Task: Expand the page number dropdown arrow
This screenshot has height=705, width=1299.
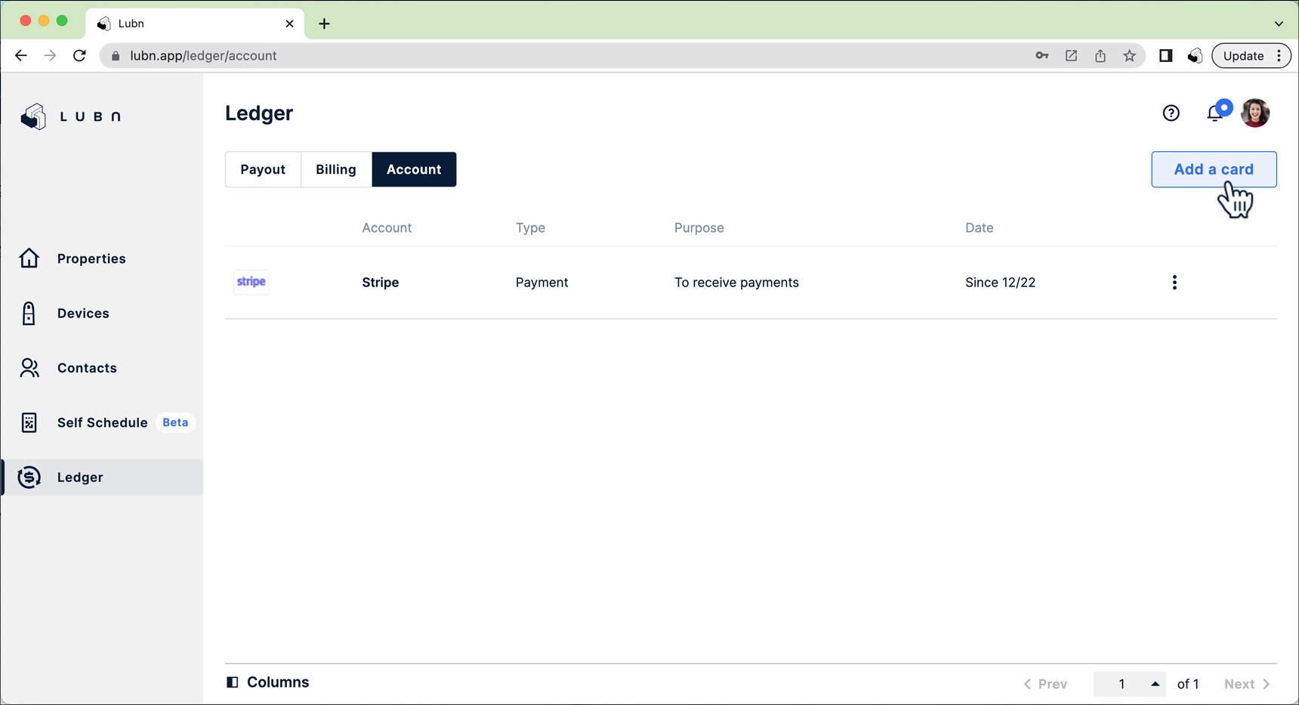Action: pos(1155,684)
